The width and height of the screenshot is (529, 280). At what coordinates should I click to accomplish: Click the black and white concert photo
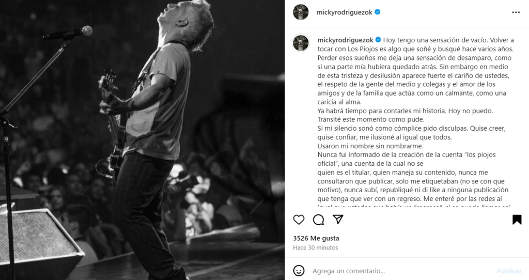coord(142,140)
